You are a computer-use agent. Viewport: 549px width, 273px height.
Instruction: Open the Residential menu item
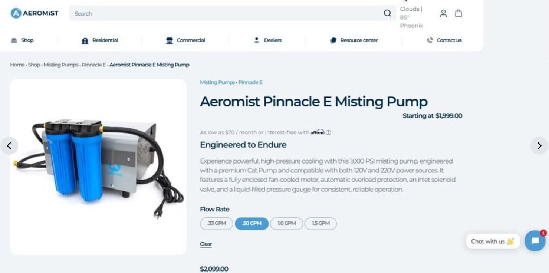[x=100, y=40]
